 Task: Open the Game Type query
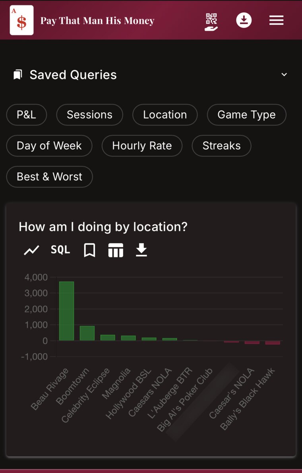coord(246,115)
